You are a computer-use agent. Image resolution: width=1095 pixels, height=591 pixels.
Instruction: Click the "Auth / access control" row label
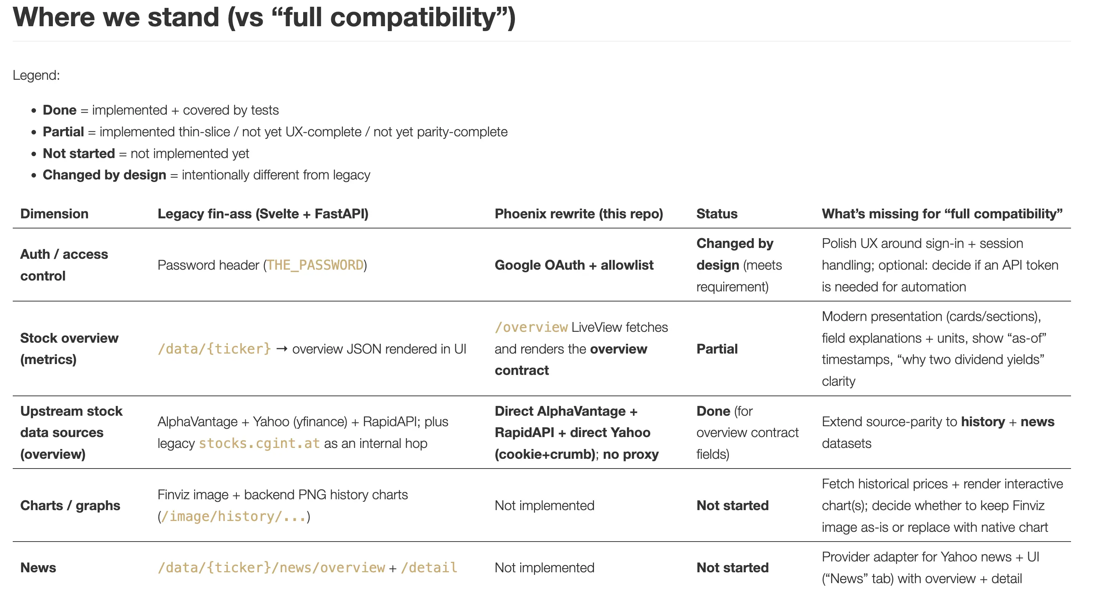(64, 265)
